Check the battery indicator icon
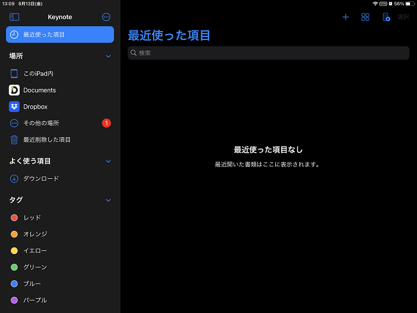Image resolution: width=417 pixels, height=313 pixels. 410,4
